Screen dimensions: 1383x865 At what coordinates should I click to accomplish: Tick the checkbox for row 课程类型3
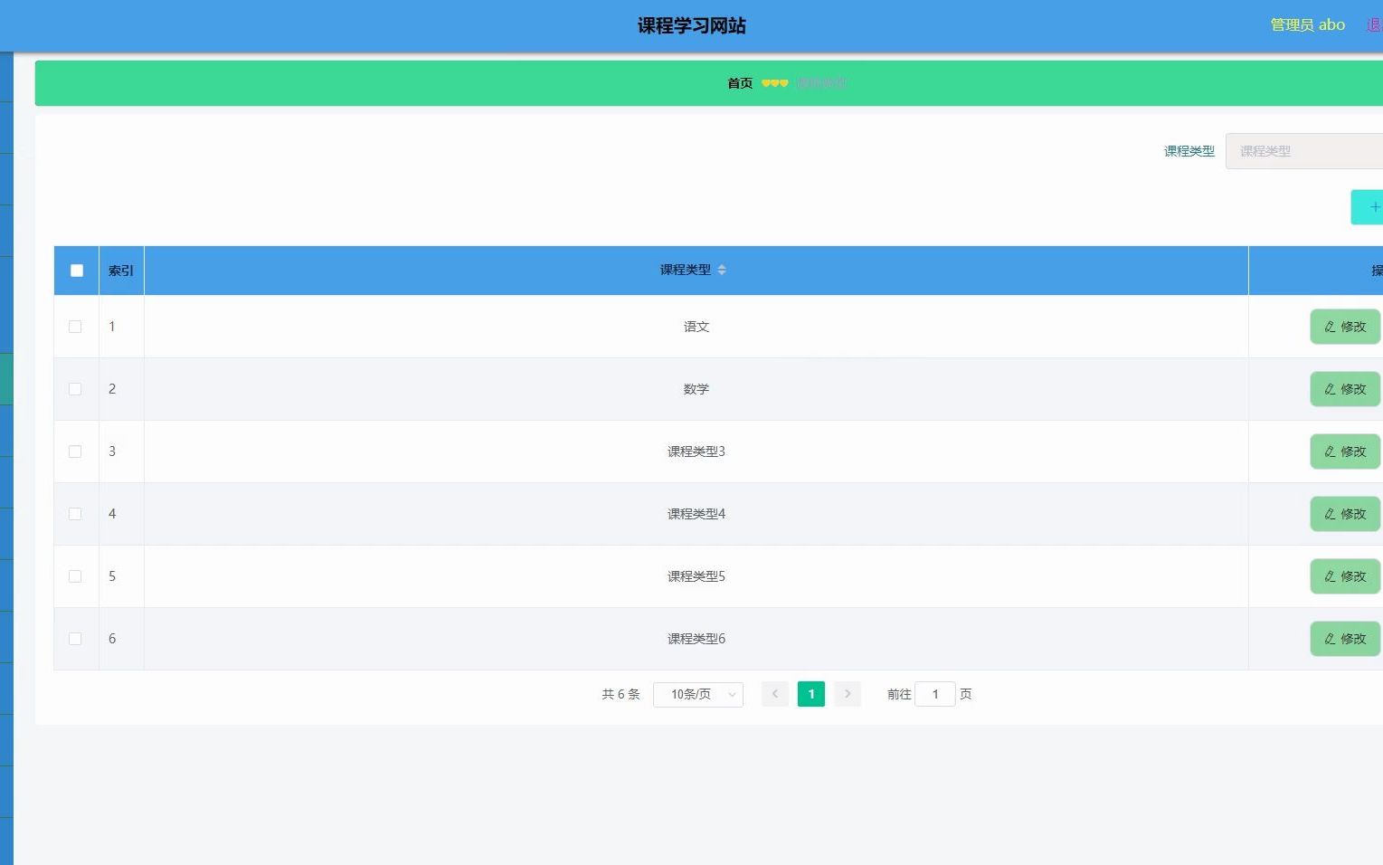coord(75,452)
